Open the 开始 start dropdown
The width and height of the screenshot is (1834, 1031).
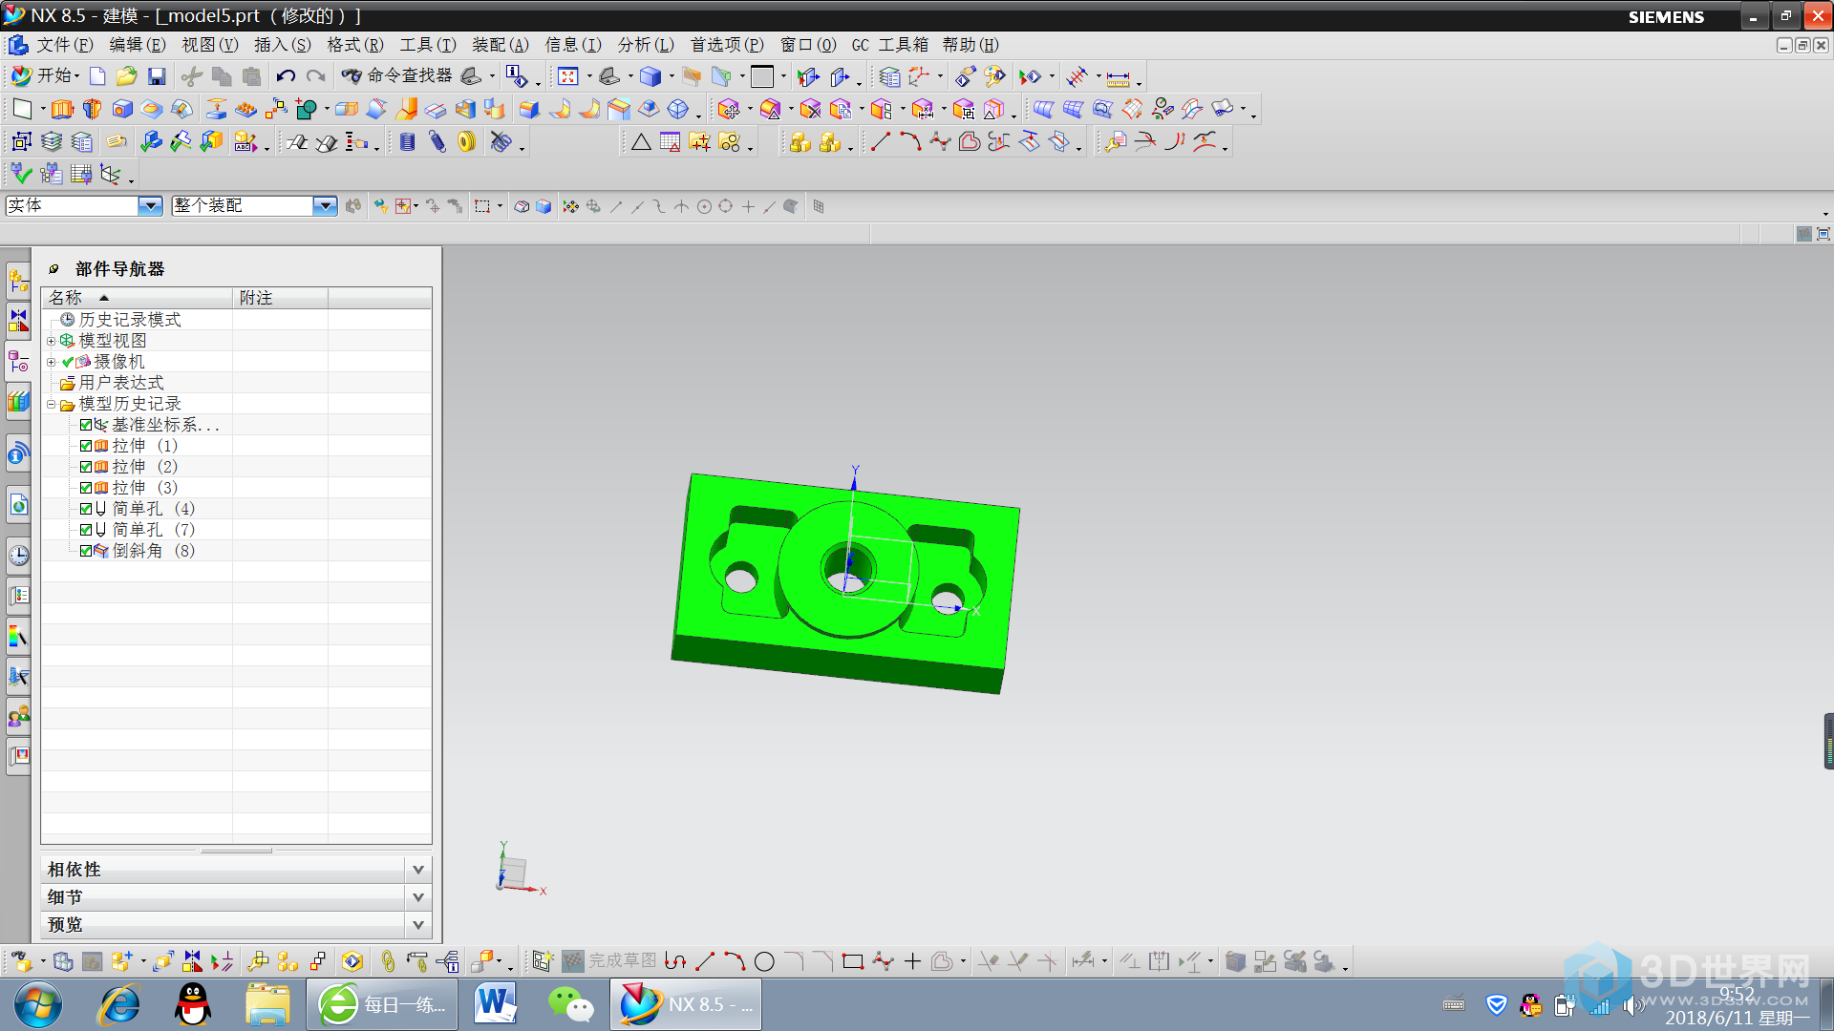45,75
